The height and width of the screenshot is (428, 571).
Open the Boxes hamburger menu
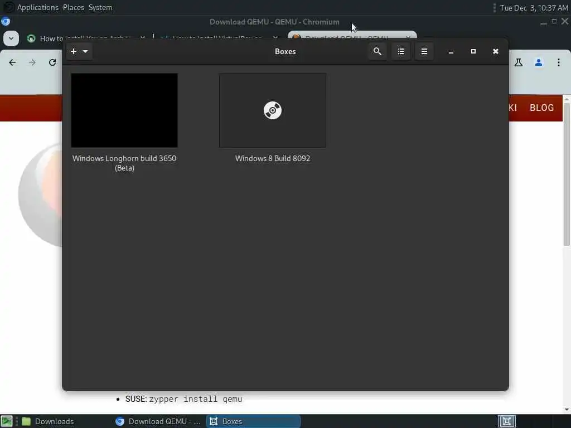(x=424, y=51)
